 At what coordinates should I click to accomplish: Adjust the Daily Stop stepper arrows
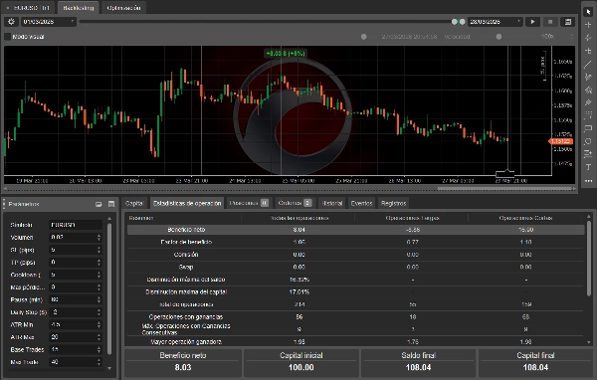pos(99,312)
